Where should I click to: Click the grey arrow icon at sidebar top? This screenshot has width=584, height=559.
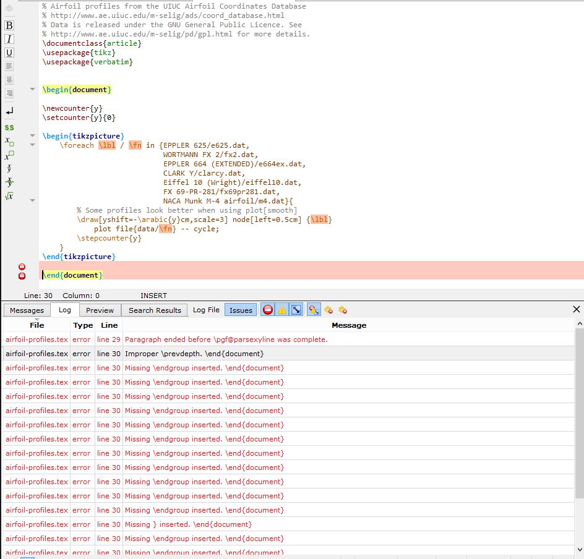pos(9,8)
